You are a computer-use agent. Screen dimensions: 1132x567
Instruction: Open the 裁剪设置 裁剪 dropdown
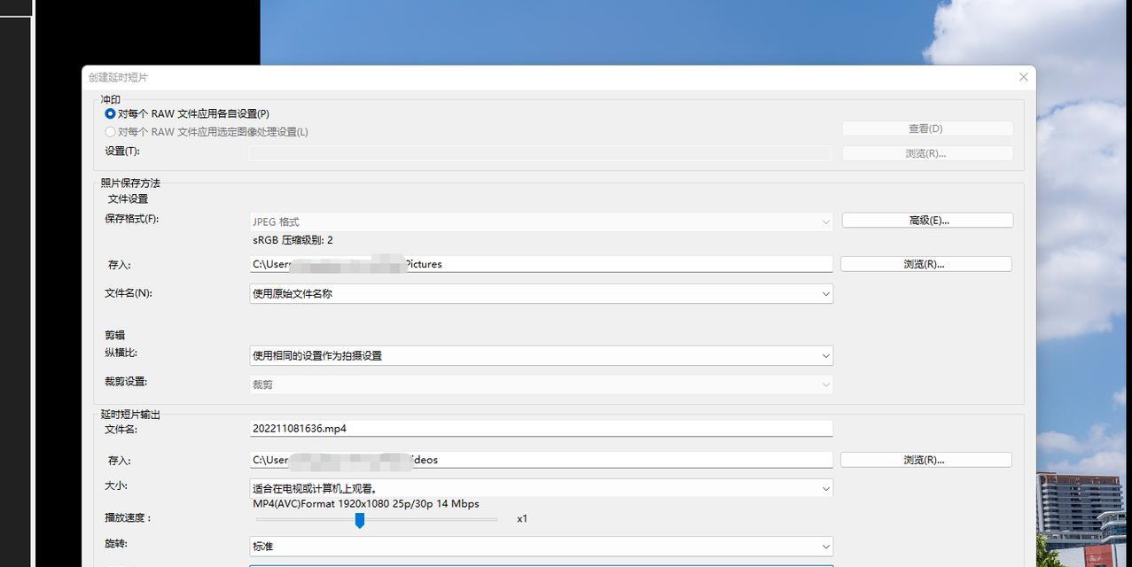tap(541, 384)
